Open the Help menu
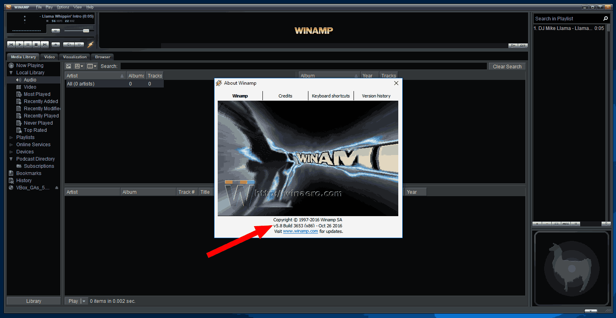Image resolution: width=616 pixels, height=318 pixels. coord(90,7)
